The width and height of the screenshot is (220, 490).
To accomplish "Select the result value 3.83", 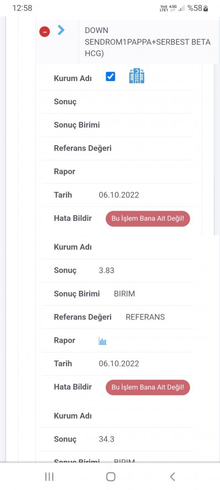I will tap(107, 270).
